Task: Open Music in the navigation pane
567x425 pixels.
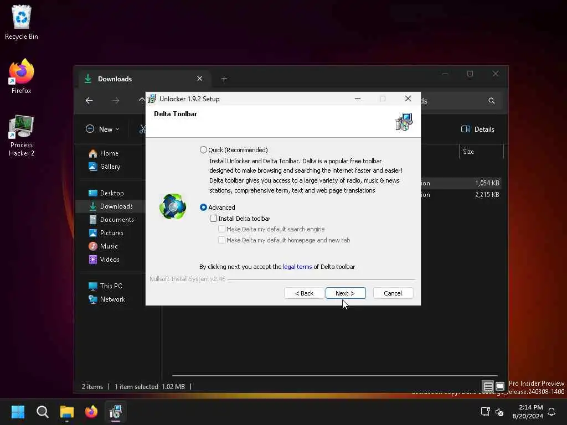Action: click(x=109, y=246)
